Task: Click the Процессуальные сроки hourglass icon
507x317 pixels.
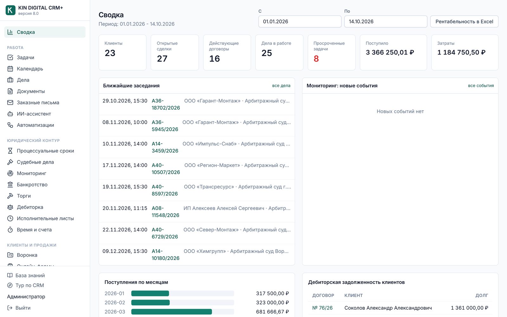Action: point(10,151)
